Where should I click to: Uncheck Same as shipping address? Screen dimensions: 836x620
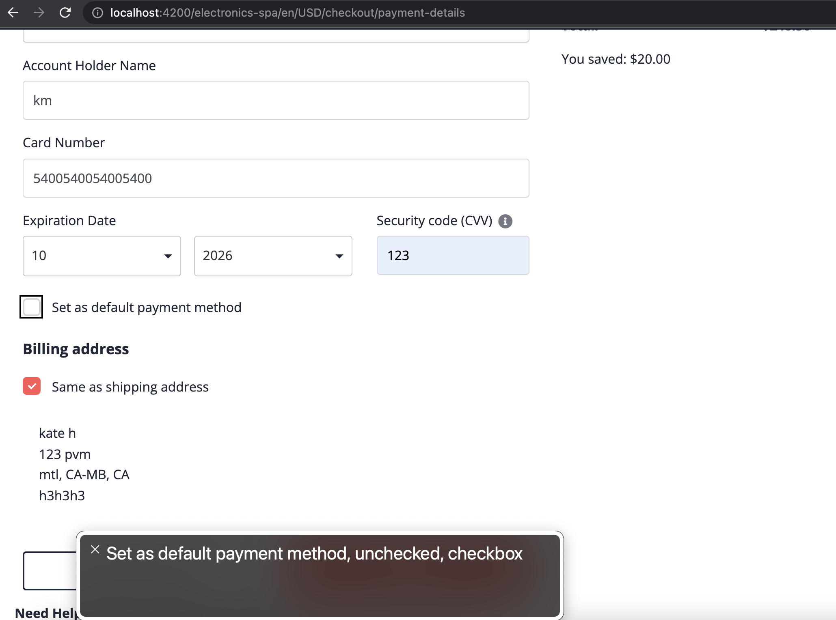[x=31, y=386]
